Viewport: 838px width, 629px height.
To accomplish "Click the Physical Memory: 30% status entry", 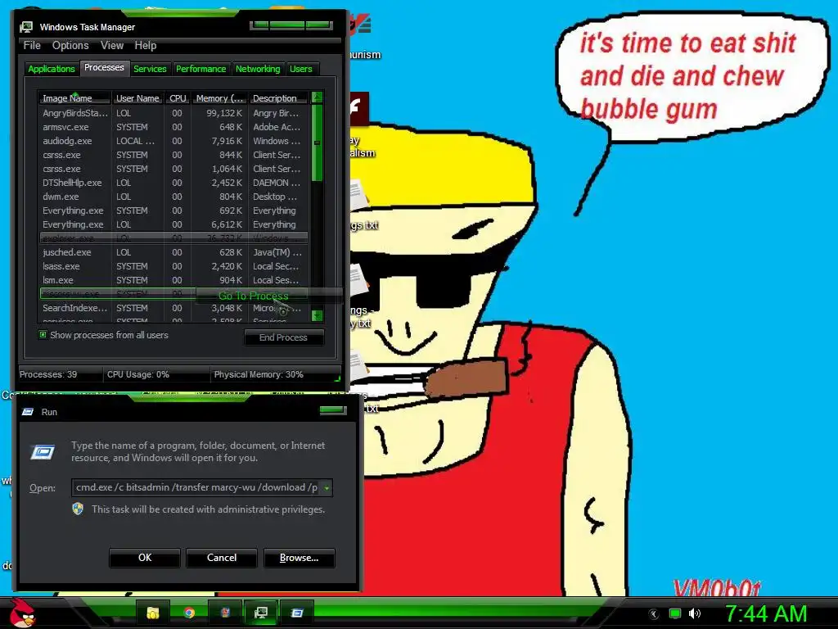I will point(259,374).
